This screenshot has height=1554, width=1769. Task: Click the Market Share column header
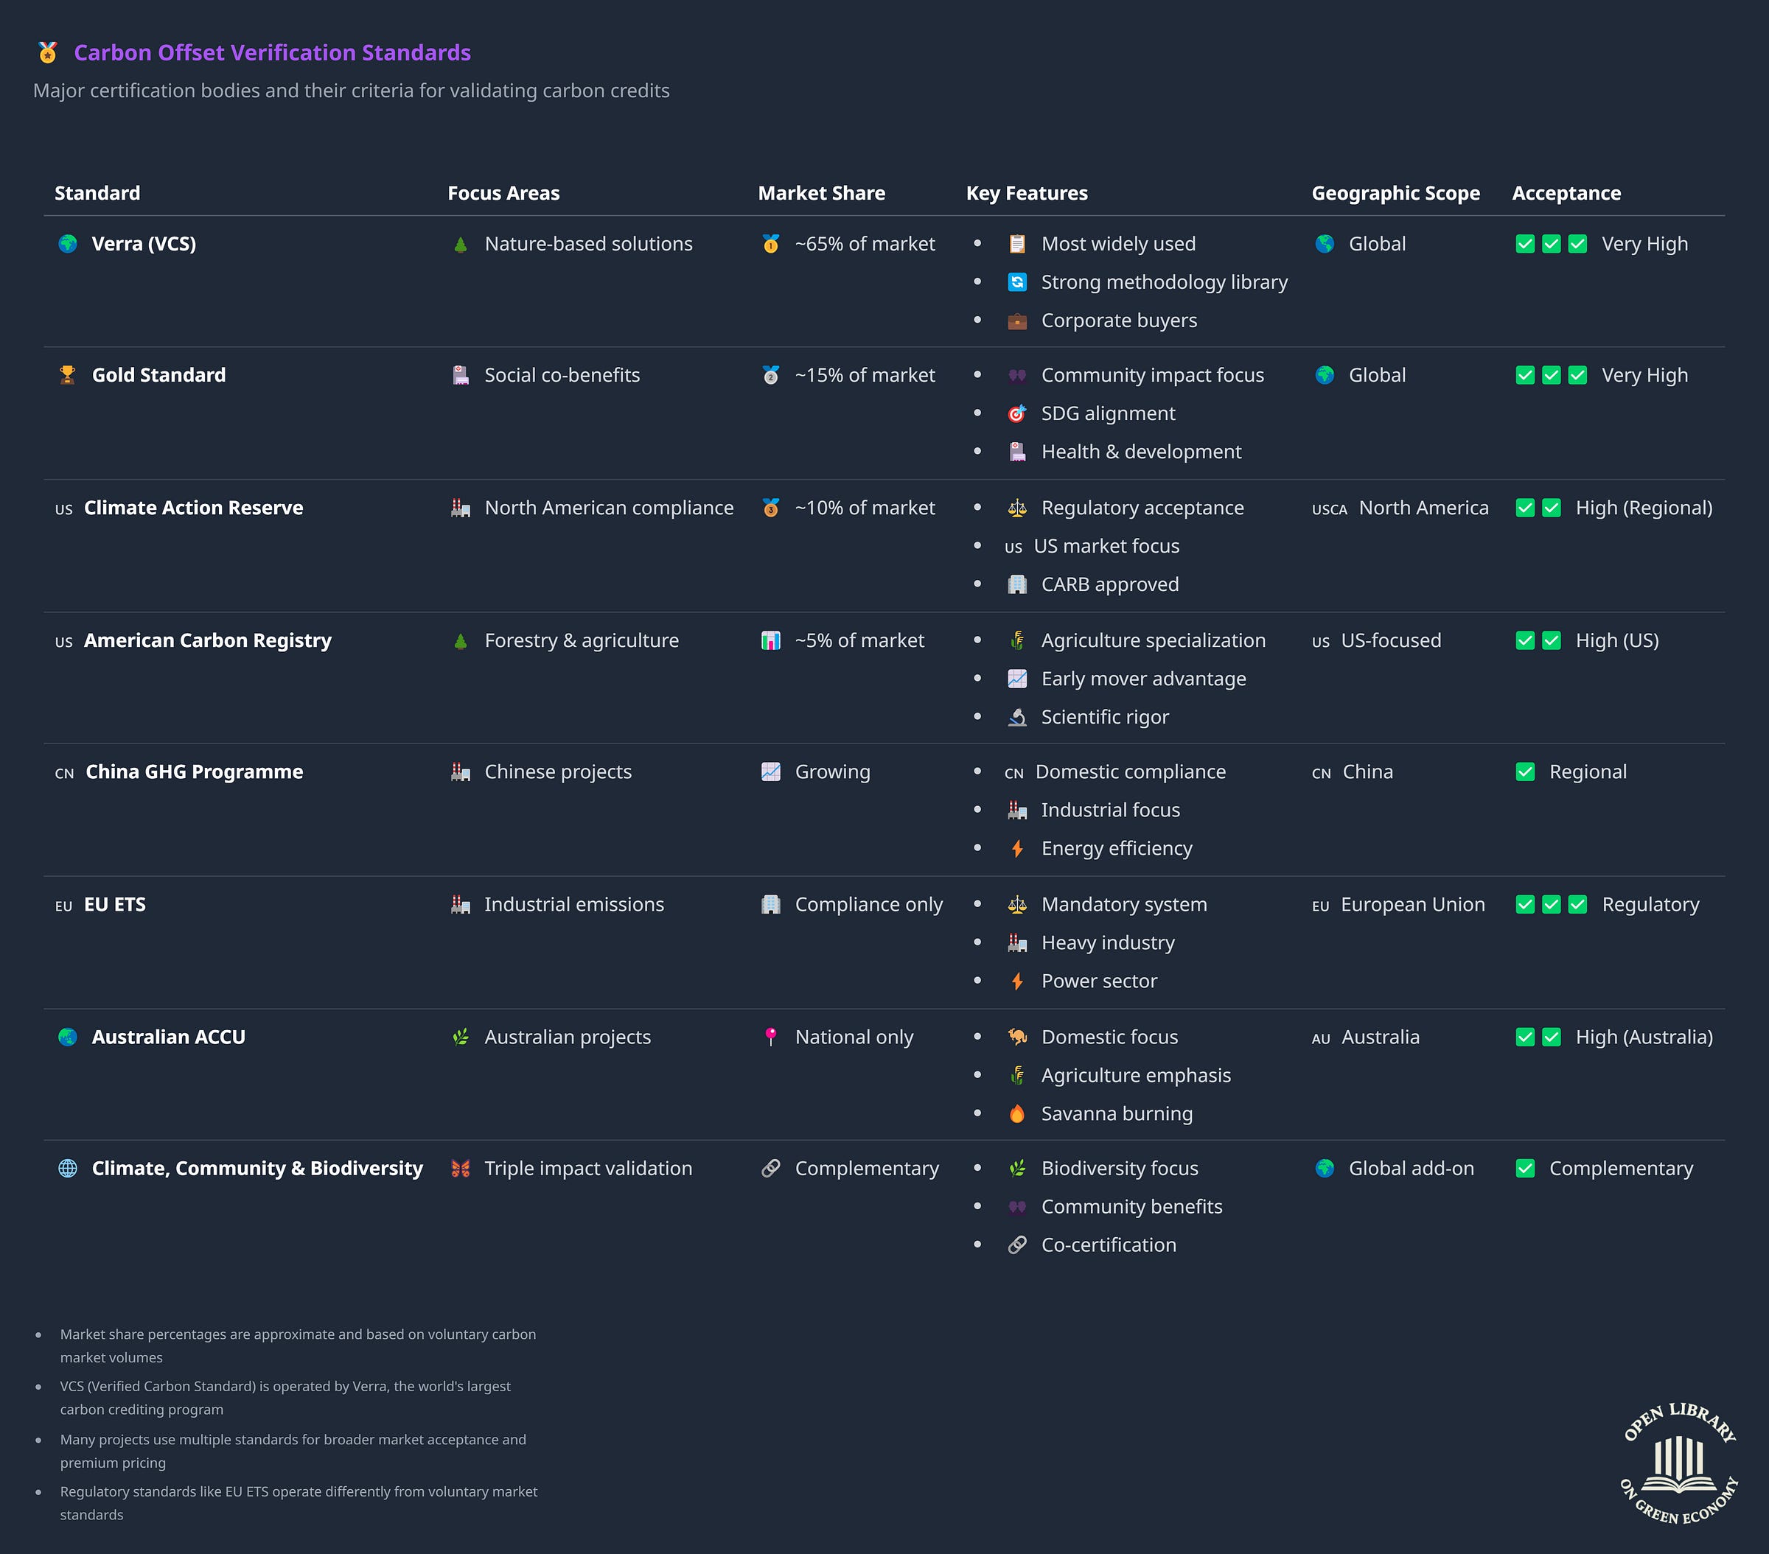(820, 193)
